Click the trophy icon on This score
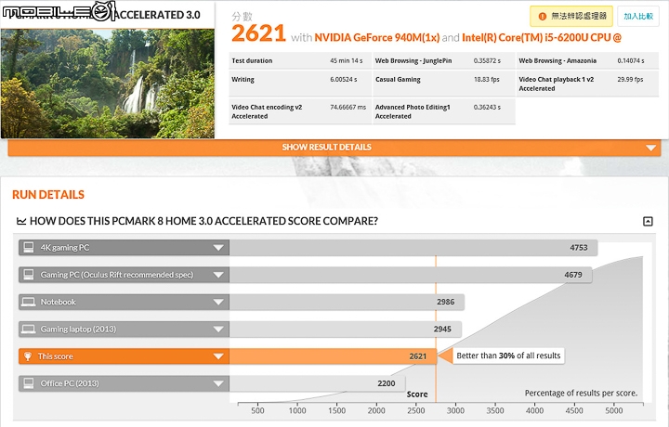 [x=28, y=356]
